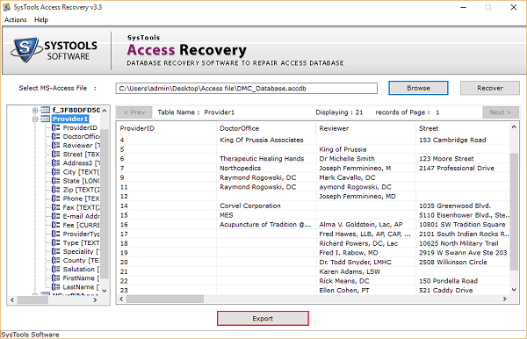Screen dimensions: 527x339
Task: Click the ProviderID column header
Action: click(166, 128)
